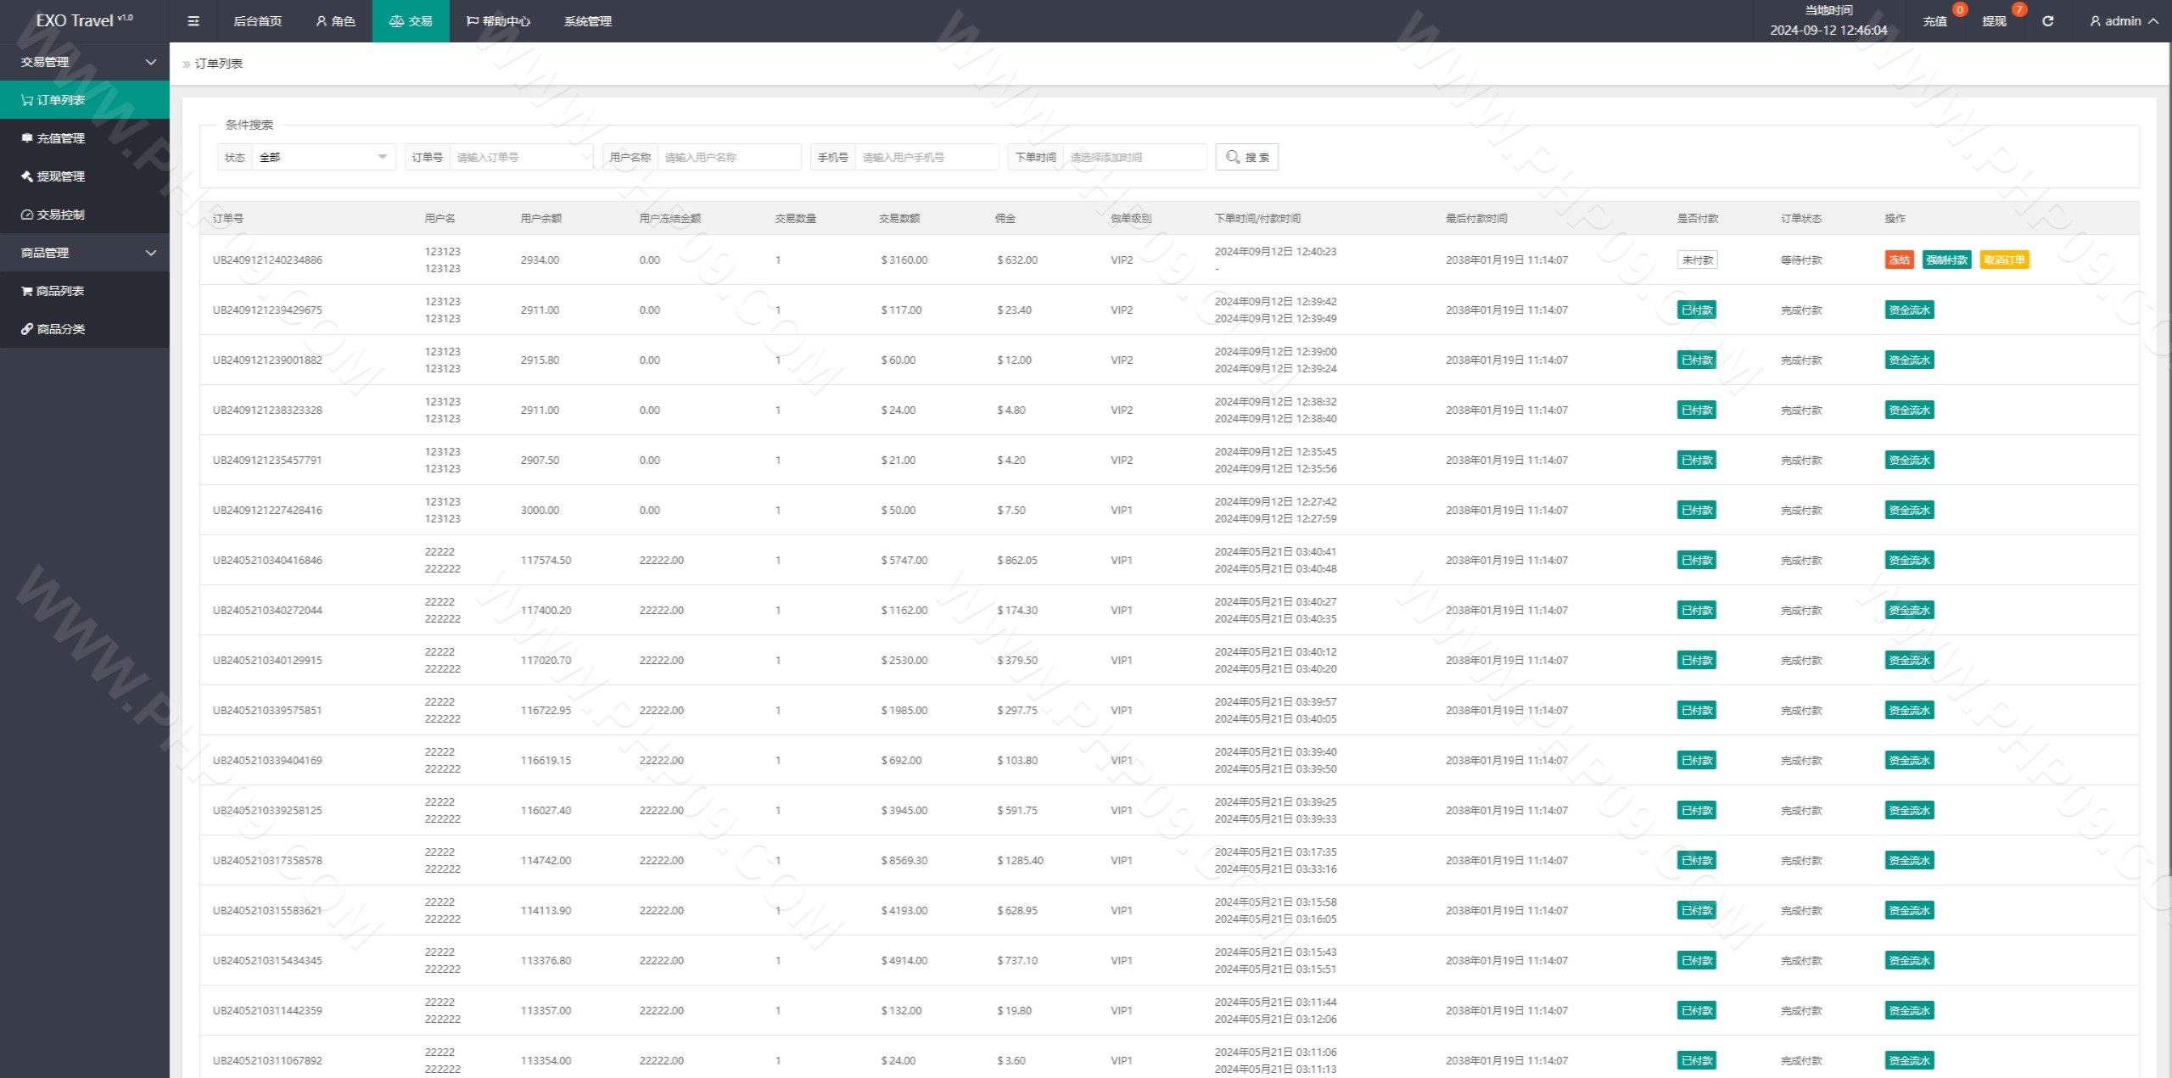Collapse the 交易管理 sidebar group
Viewport: 2172px width, 1078px height.
tap(85, 62)
